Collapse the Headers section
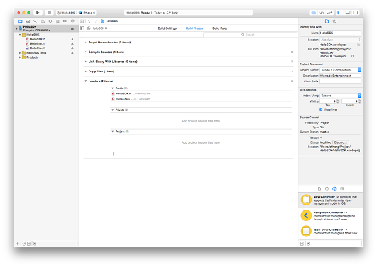The height and width of the screenshot is (267, 377). click(x=85, y=81)
